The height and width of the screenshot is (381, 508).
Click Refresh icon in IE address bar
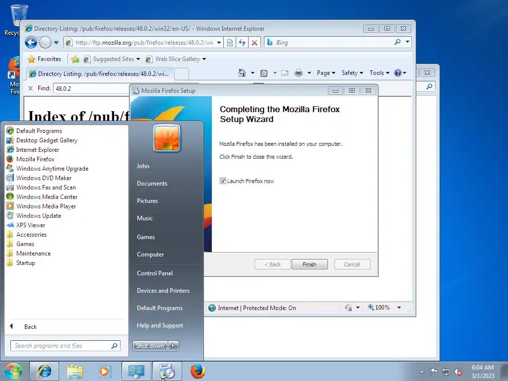point(242,43)
